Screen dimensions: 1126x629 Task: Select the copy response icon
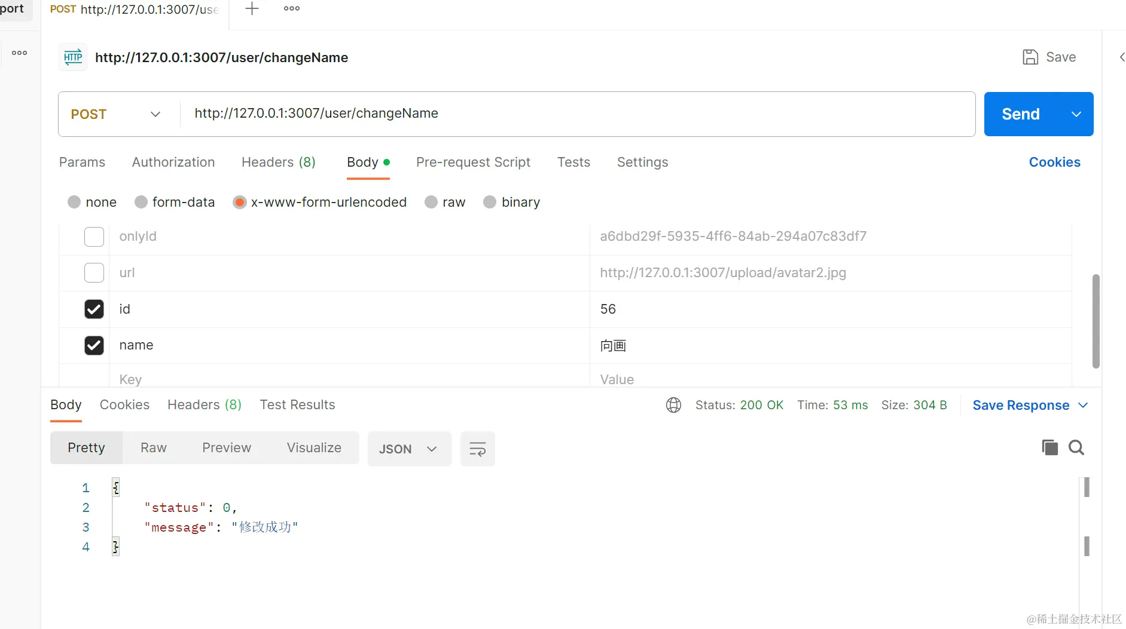(1049, 447)
